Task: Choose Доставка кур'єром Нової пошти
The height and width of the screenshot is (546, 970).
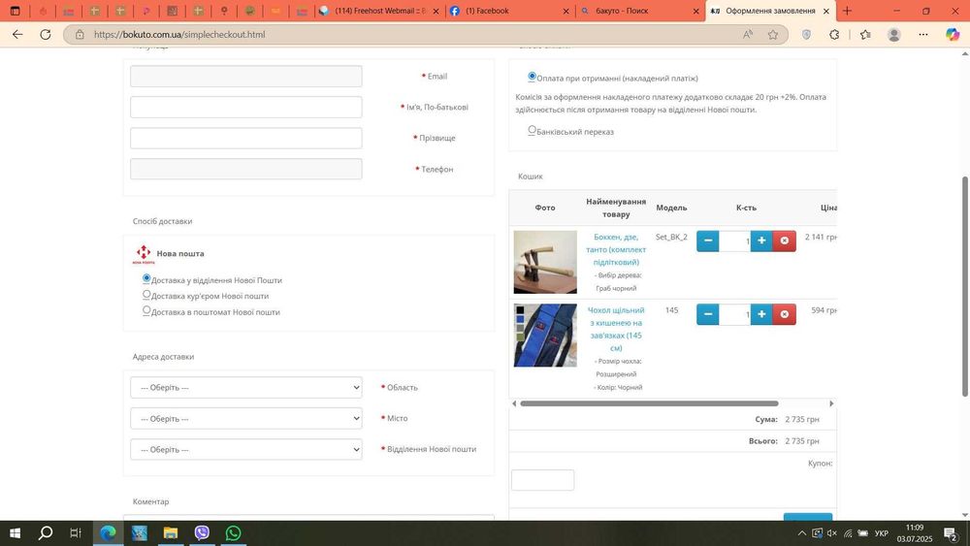Action: (146, 294)
